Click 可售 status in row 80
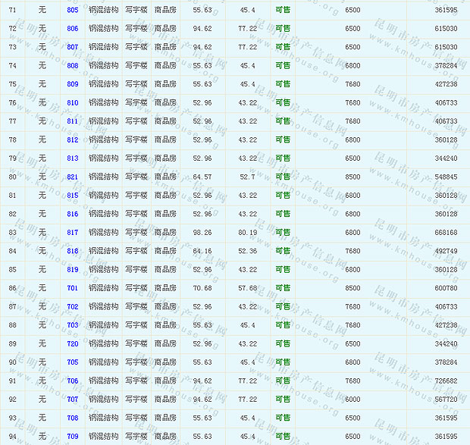The width and height of the screenshot is (470, 445). 283,177
